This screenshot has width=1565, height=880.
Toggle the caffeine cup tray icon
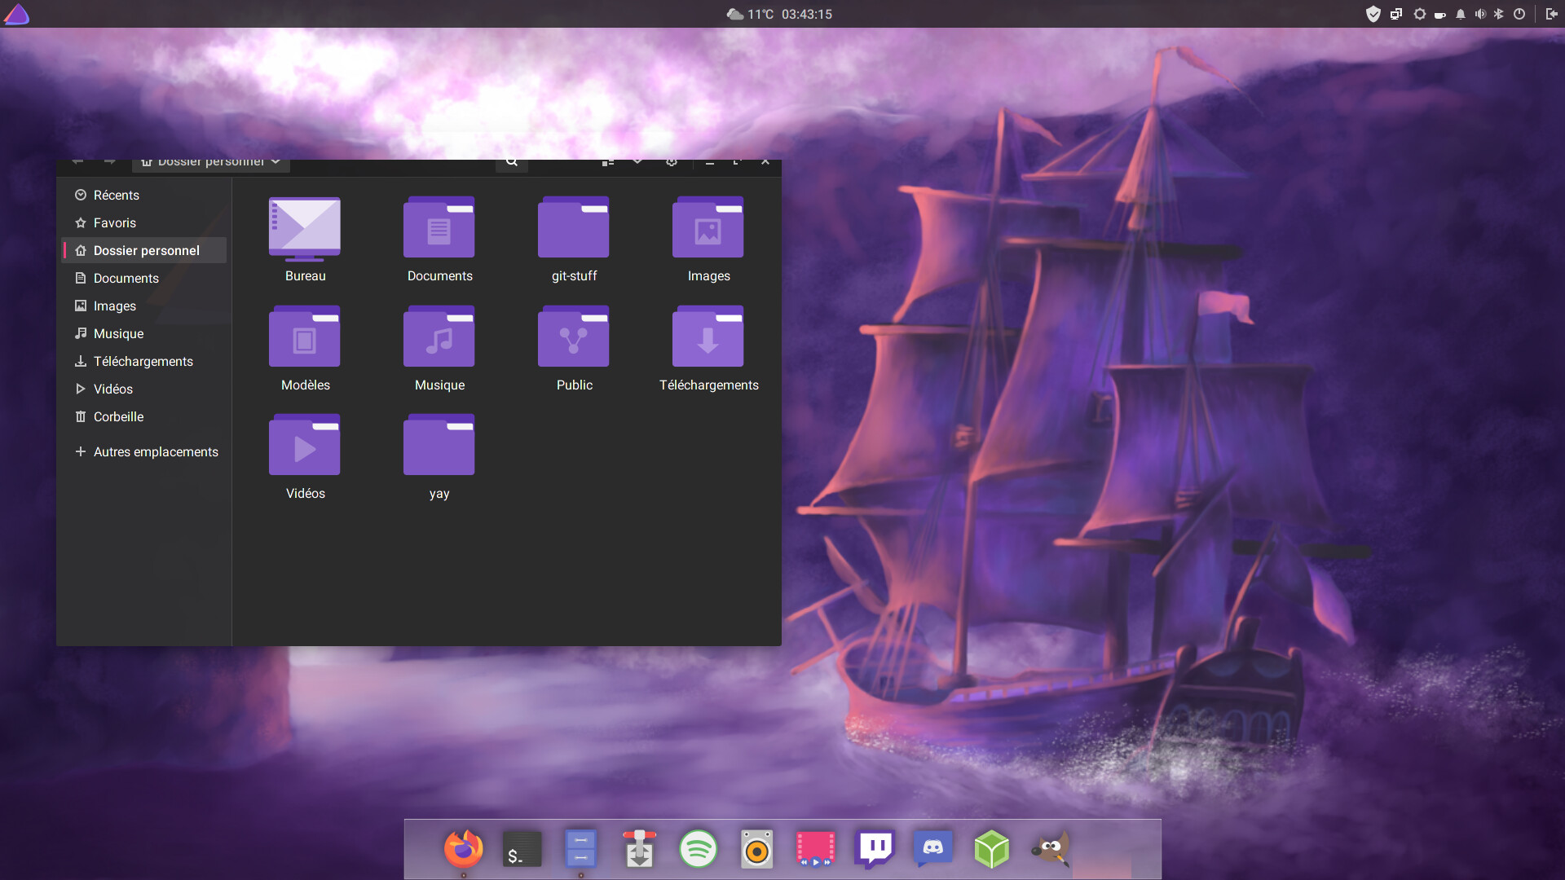pyautogui.click(x=1440, y=15)
